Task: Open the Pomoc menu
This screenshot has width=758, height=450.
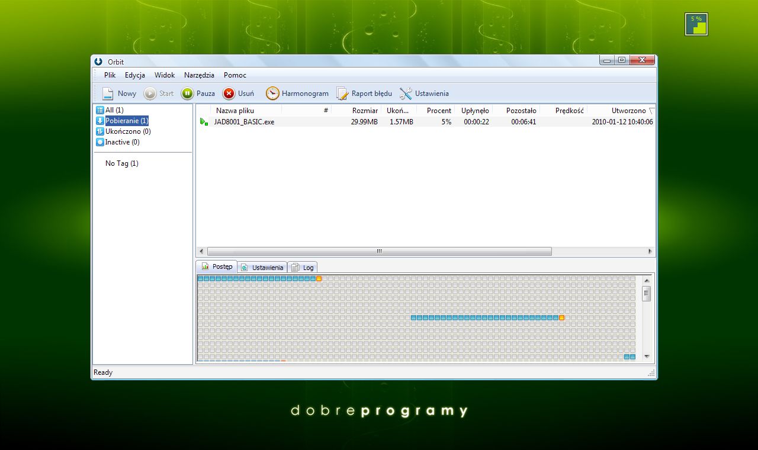Action: pos(235,75)
